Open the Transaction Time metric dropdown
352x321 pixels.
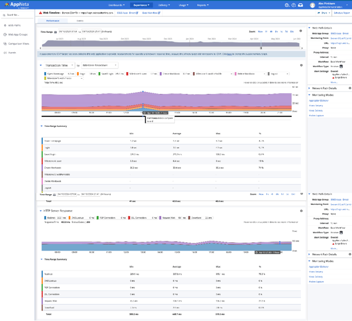pos(59,65)
